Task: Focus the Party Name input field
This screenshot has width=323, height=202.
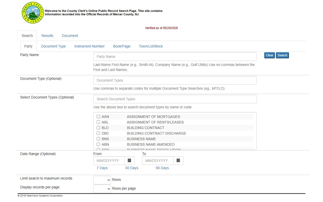Action: pos(175,57)
